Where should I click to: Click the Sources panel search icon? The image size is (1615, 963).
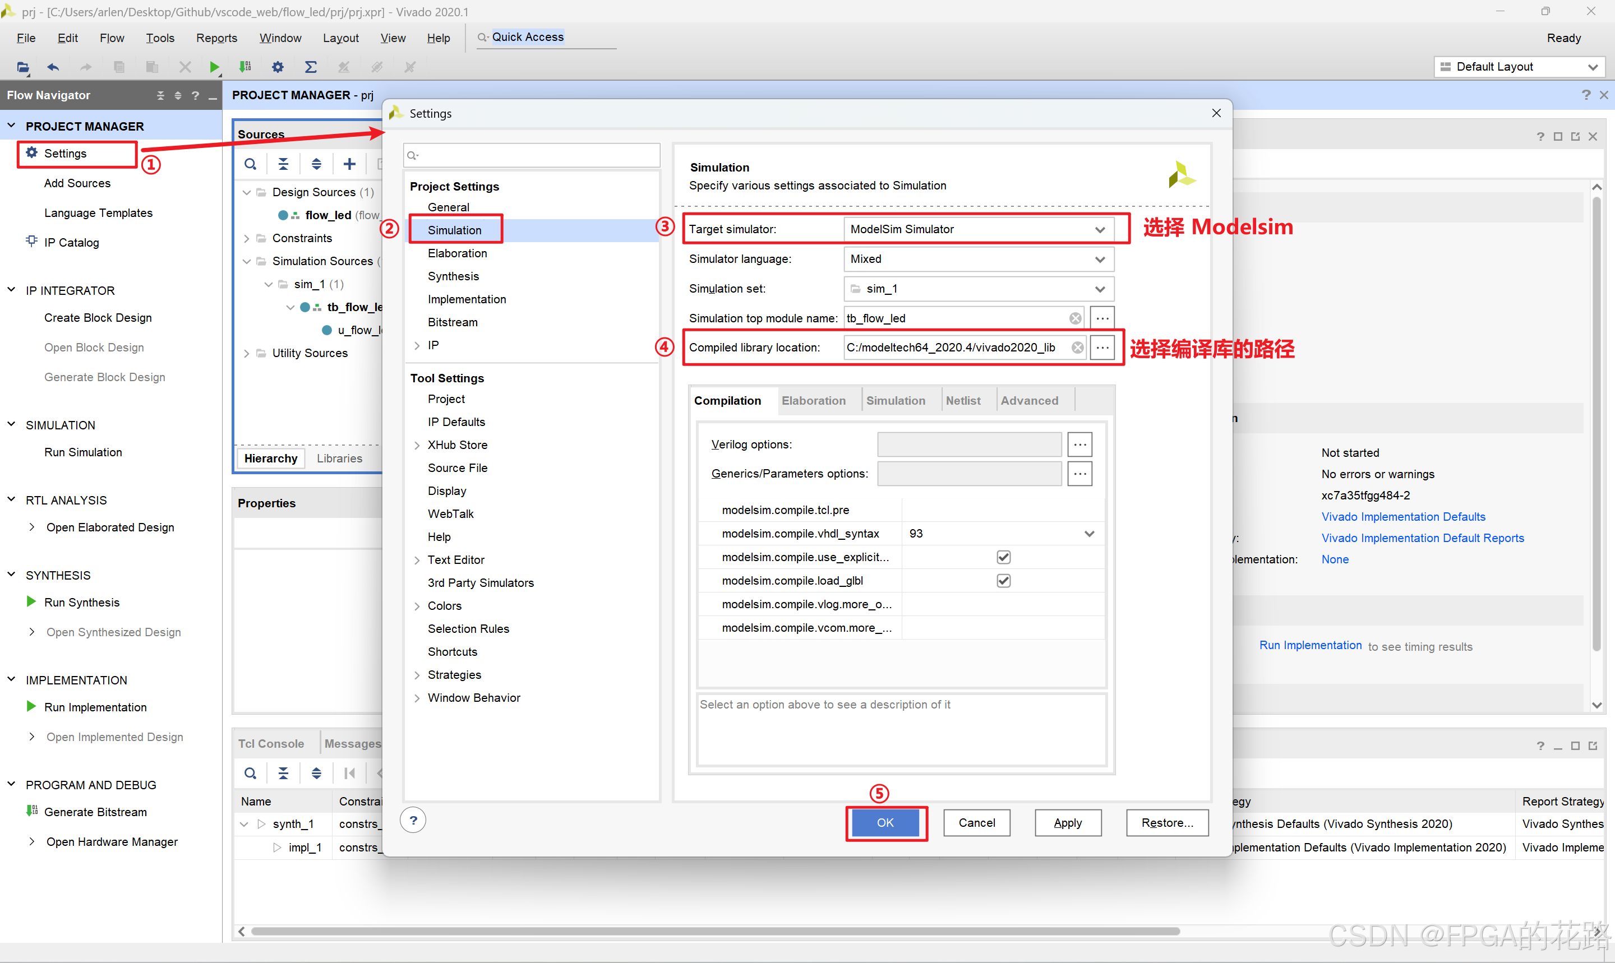[x=250, y=164]
